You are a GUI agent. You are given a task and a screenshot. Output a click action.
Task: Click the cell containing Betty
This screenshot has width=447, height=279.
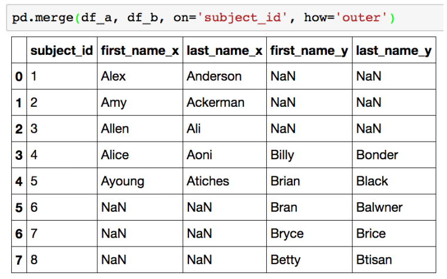309,260
